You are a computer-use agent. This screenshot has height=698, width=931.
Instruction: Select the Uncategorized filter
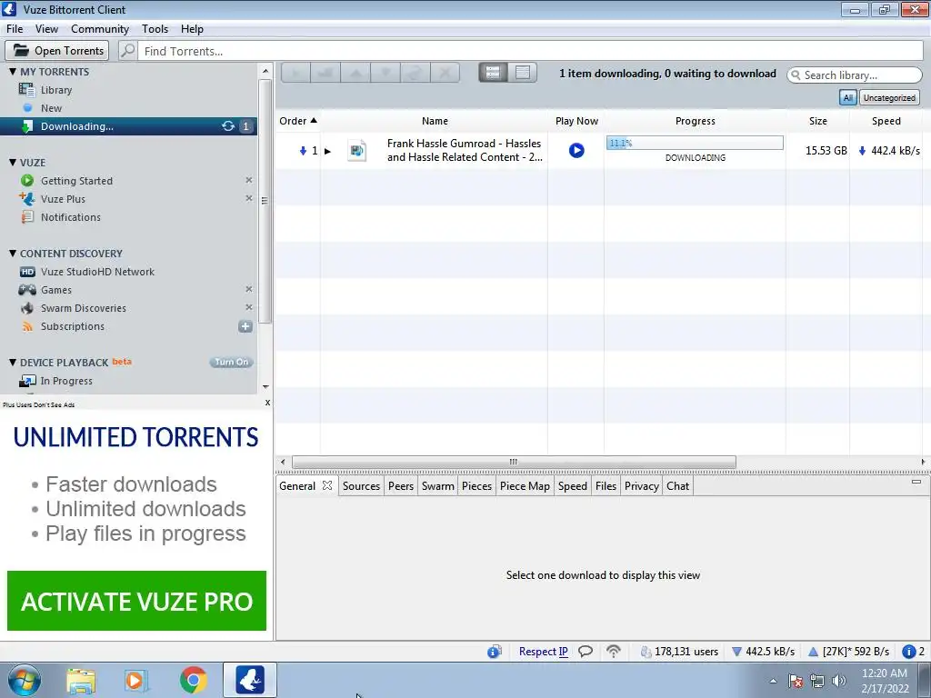889,97
